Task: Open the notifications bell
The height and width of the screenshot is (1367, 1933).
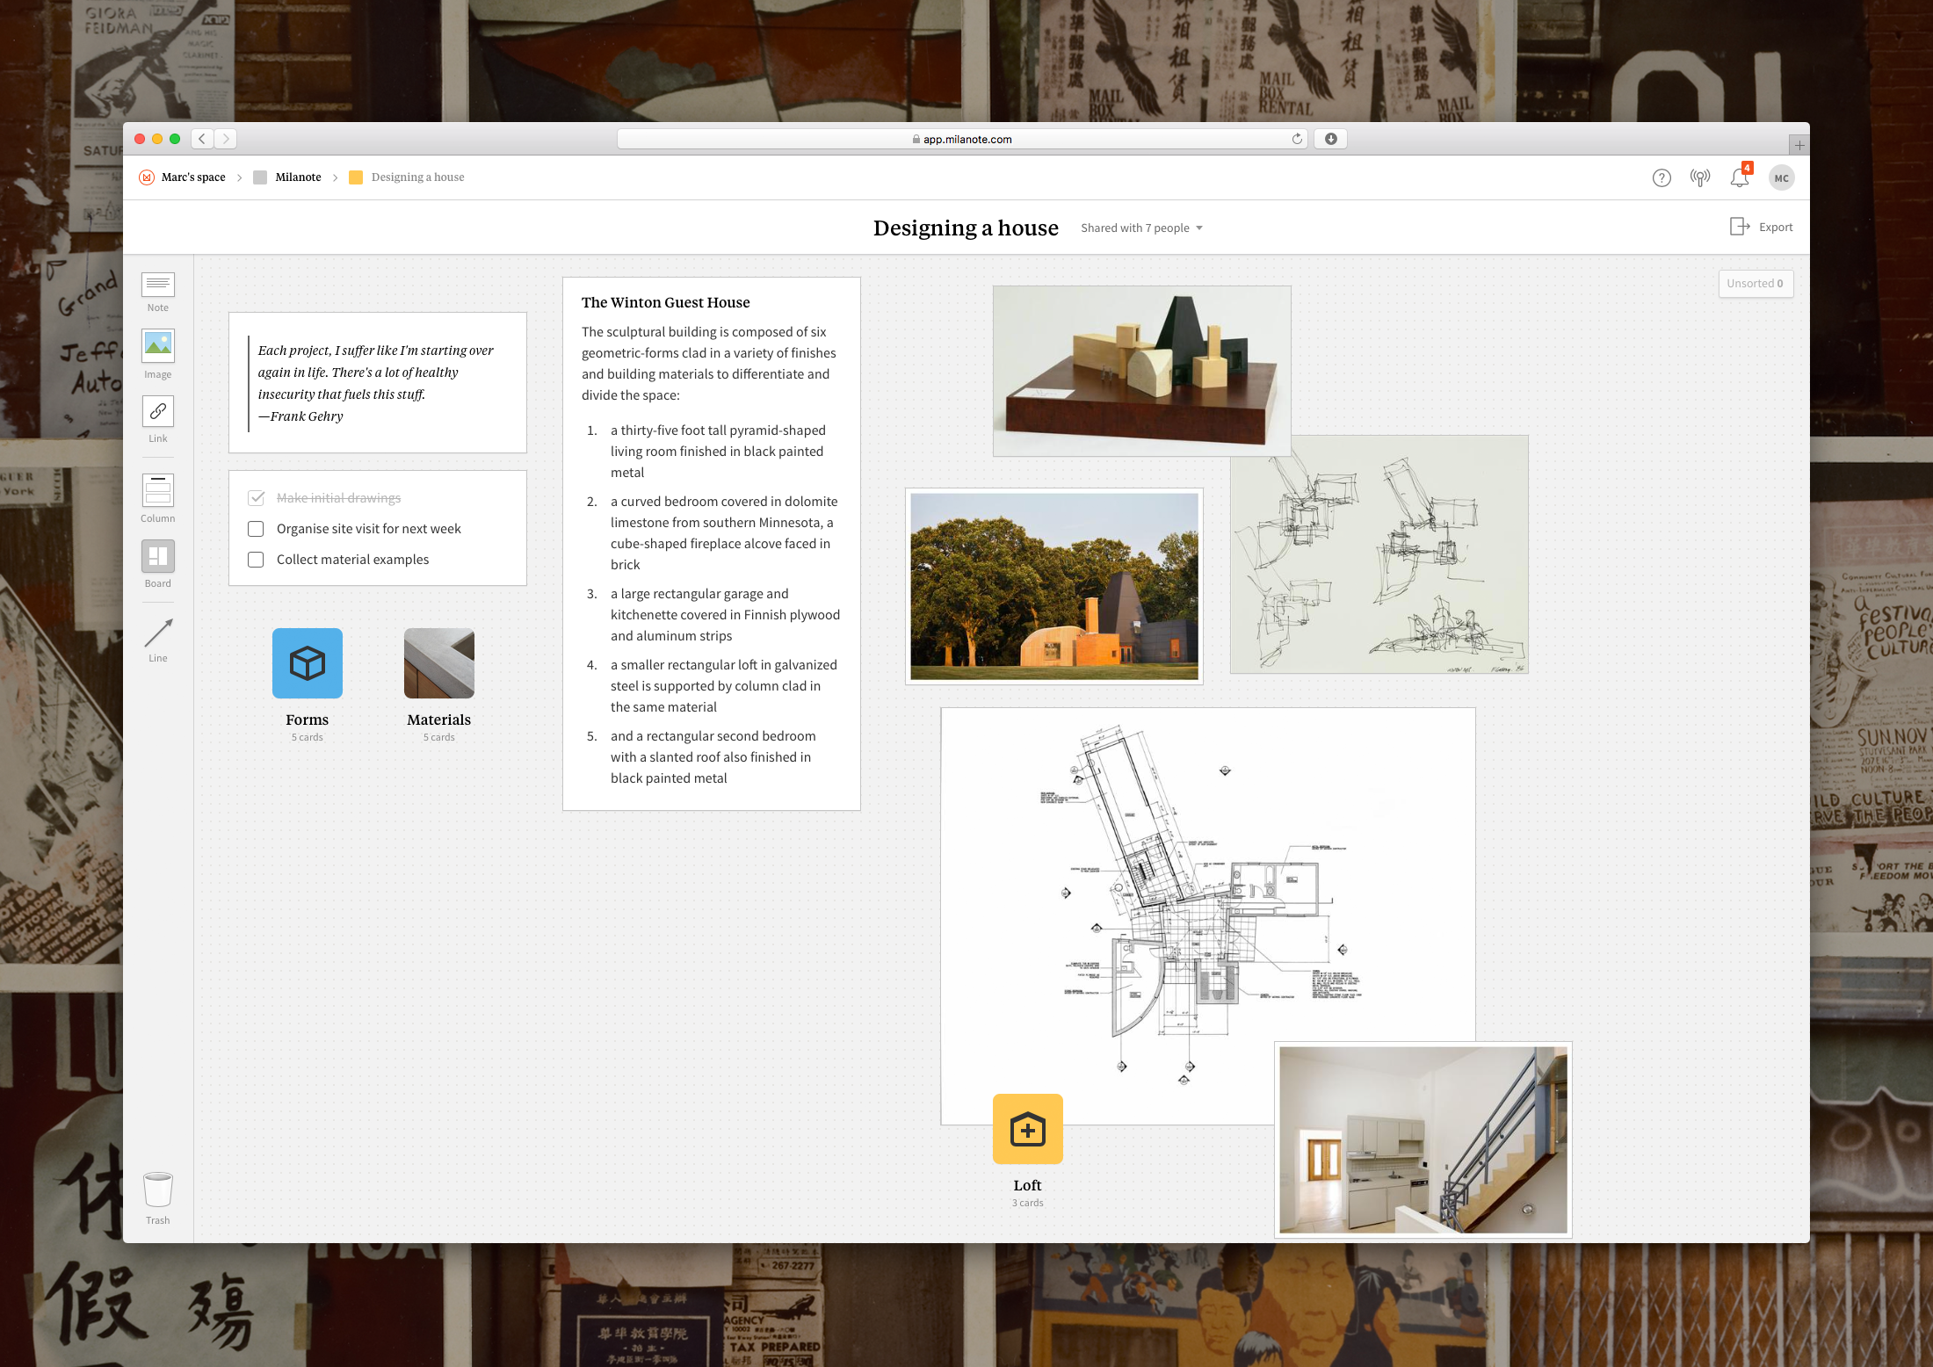Action: [x=1739, y=177]
